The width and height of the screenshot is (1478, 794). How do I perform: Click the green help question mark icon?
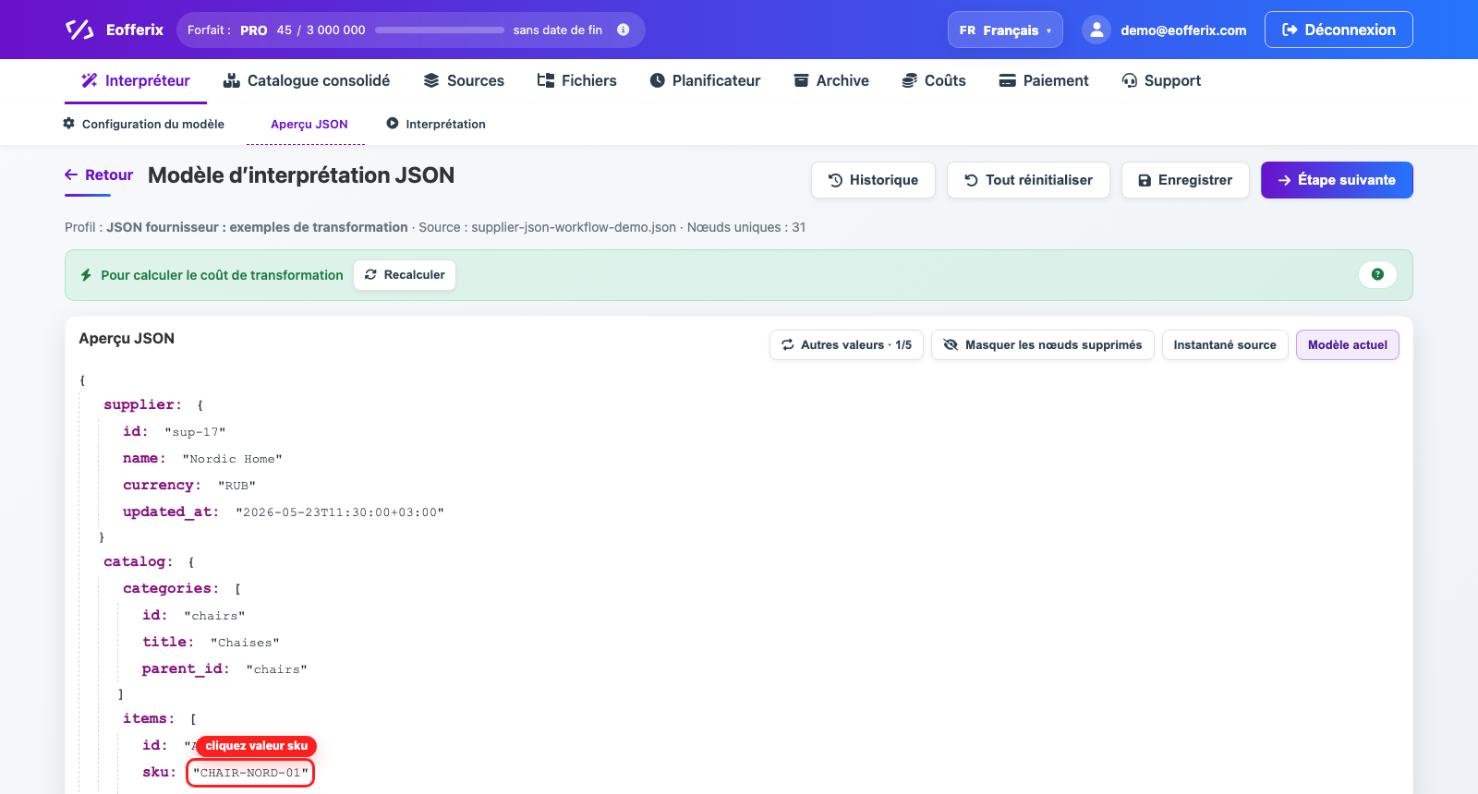pyautogui.click(x=1377, y=274)
